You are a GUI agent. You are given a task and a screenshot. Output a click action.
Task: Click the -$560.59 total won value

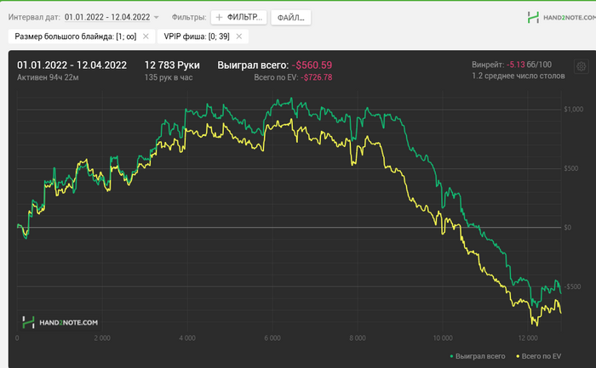[x=312, y=65]
